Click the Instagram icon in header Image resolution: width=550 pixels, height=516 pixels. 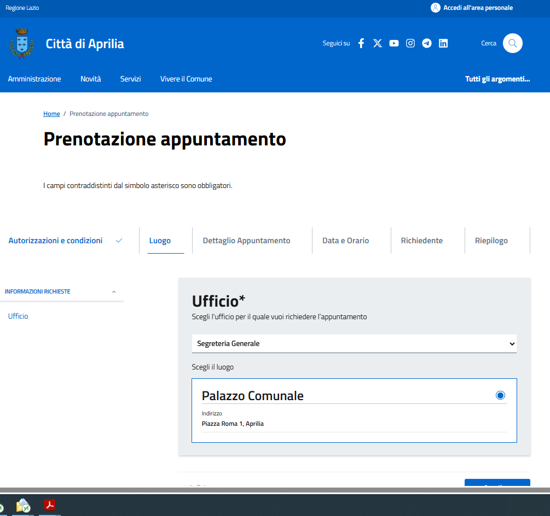pos(410,44)
